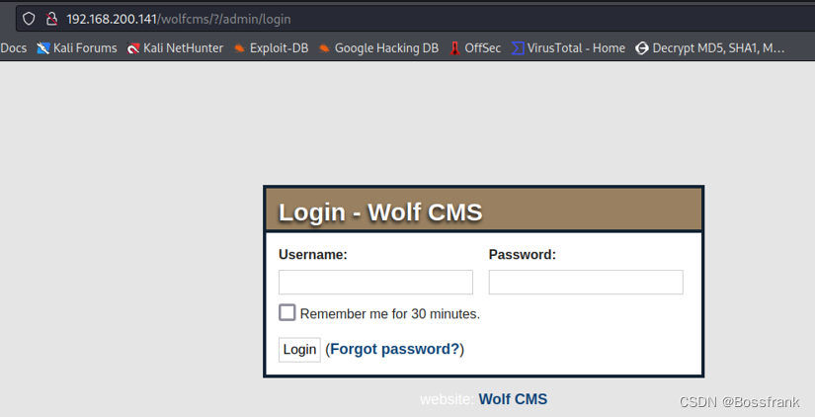The image size is (815, 417).
Task: Open the Kali NetHunter bookmark
Action: pyautogui.click(x=175, y=48)
